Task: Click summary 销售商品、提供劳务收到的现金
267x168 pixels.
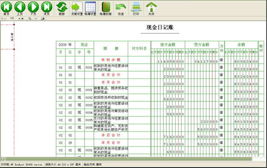Action: (111, 90)
